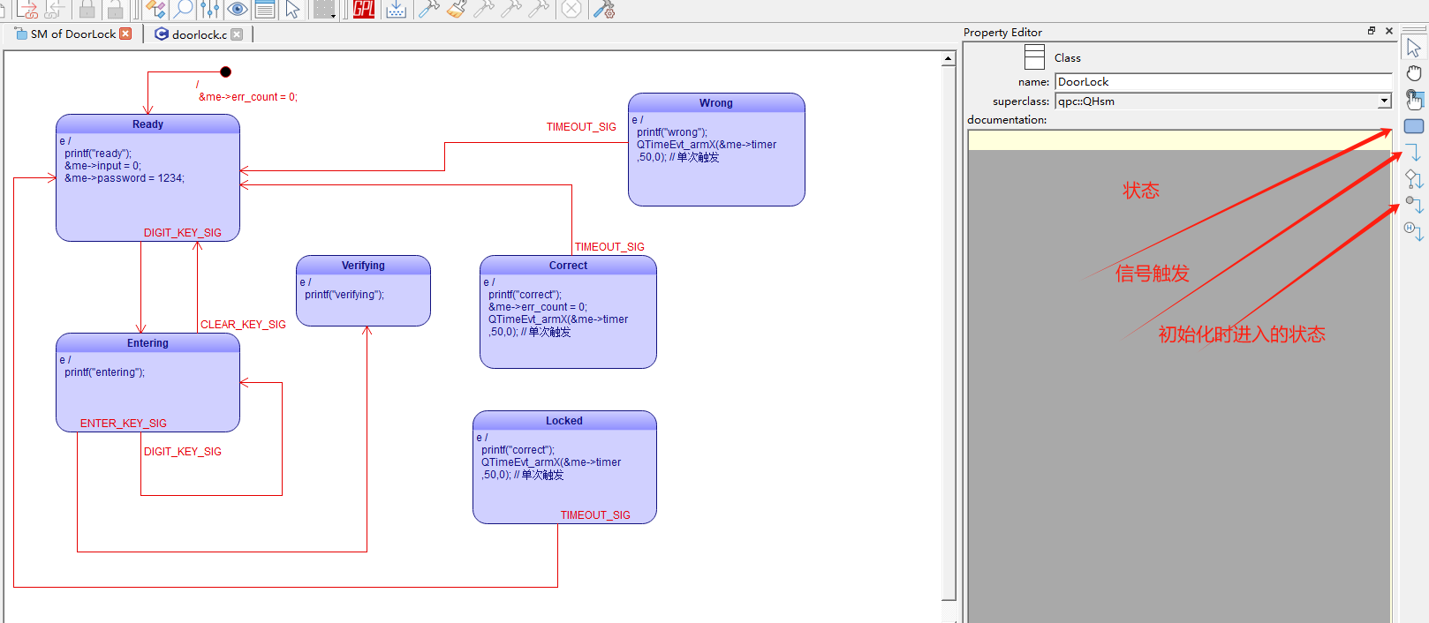Click the third gray hammer tool icon
The height and width of the screenshot is (623, 1429).
pyautogui.click(x=539, y=10)
